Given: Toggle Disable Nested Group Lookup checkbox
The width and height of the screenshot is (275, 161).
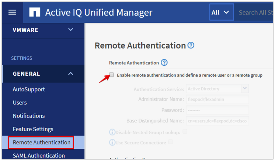Looking at the screenshot, I should (185, 131).
